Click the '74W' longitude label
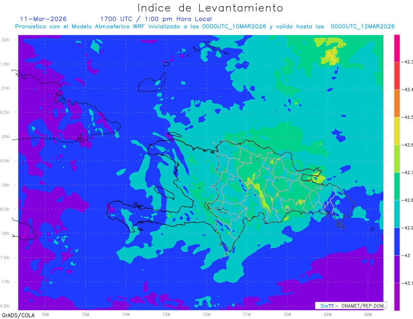The width and height of the screenshot is (413, 319). tap(126, 314)
